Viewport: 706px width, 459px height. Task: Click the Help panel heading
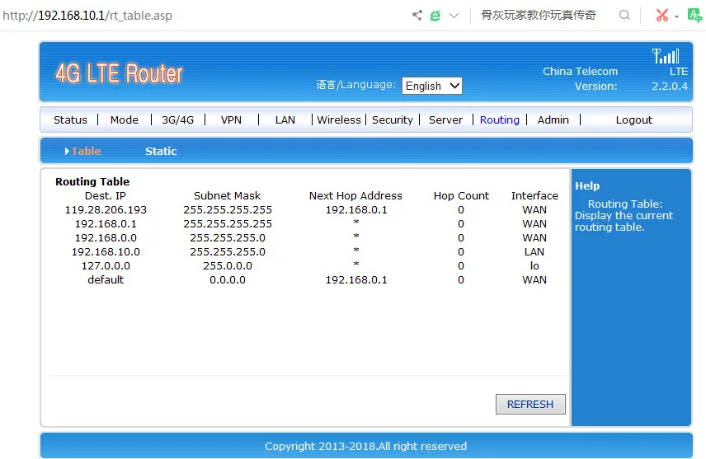pyautogui.click(x=587, y=185)
